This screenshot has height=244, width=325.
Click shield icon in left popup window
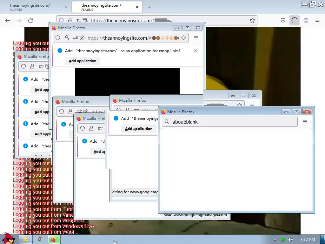click(x=23, y=66)
